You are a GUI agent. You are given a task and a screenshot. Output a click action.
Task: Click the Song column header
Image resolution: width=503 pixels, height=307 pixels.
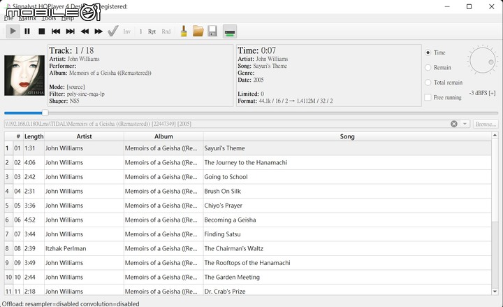pyautogui.click(x=347, y=136)
